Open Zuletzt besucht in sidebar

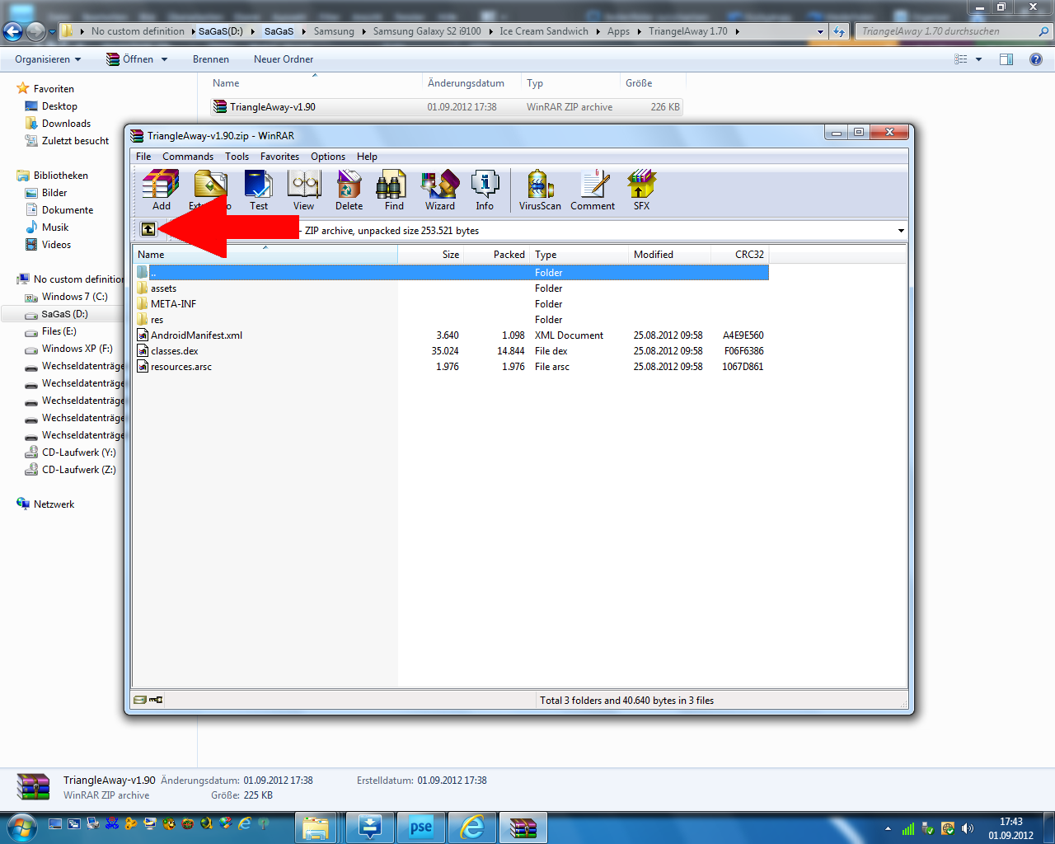coord(66,141)
